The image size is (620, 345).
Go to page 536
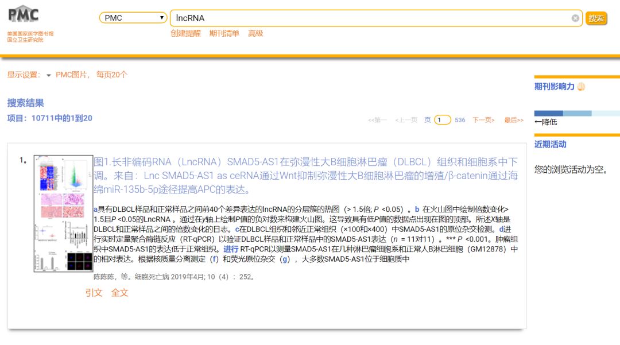(460, 120)
